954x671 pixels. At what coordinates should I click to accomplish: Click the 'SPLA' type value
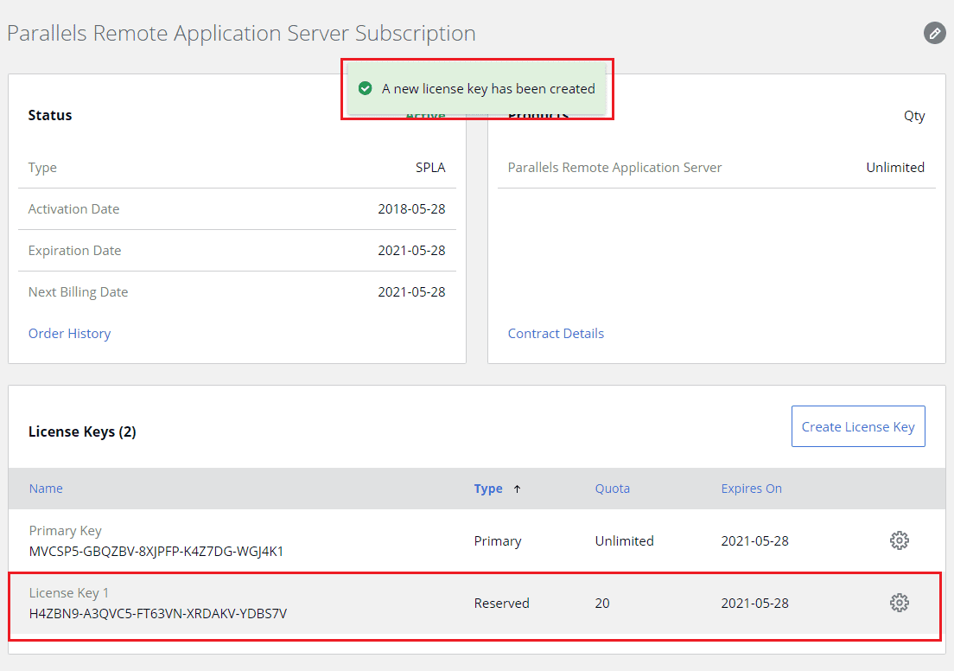click(x=430, y=168)
